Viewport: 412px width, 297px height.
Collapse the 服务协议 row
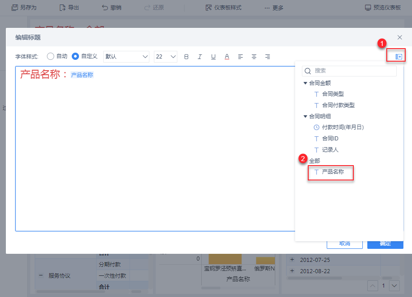coord(41,275)
